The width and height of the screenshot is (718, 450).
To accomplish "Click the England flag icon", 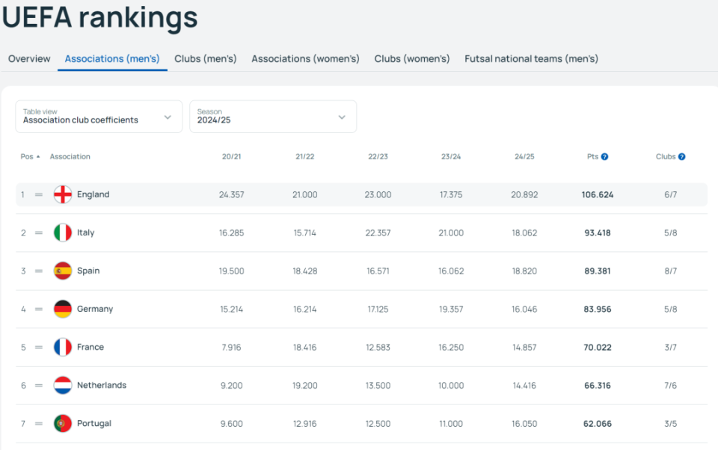I will tap(63, 194).
